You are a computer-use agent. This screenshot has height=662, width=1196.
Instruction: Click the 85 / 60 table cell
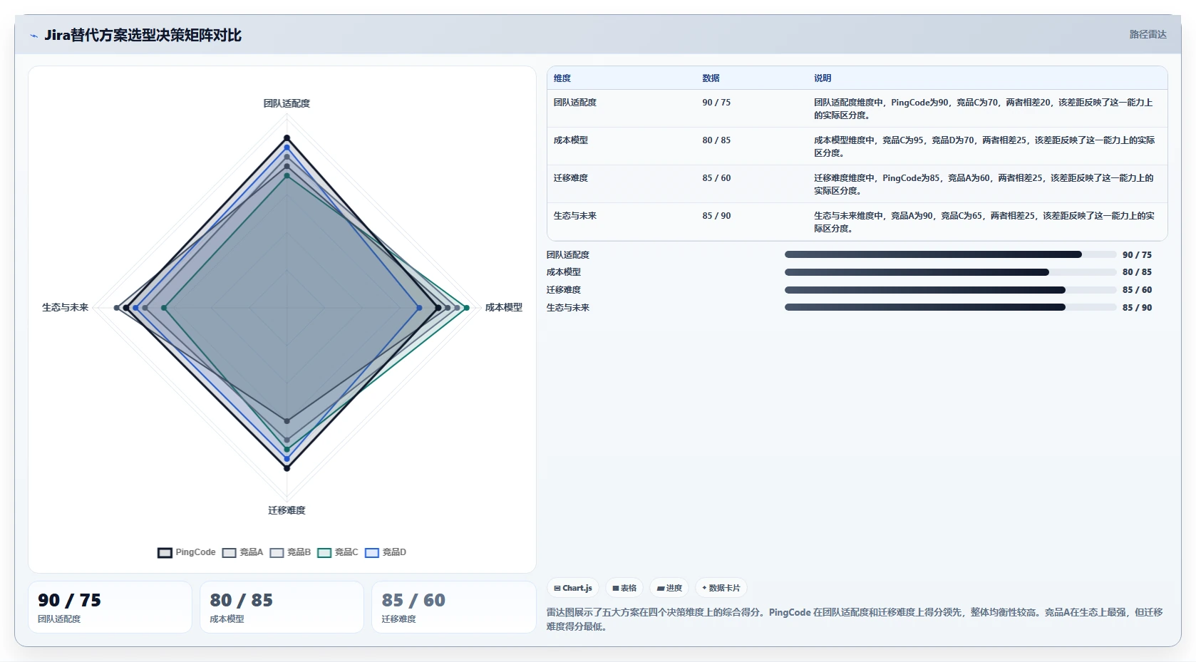pyautogui.click(x=716, y=178)
